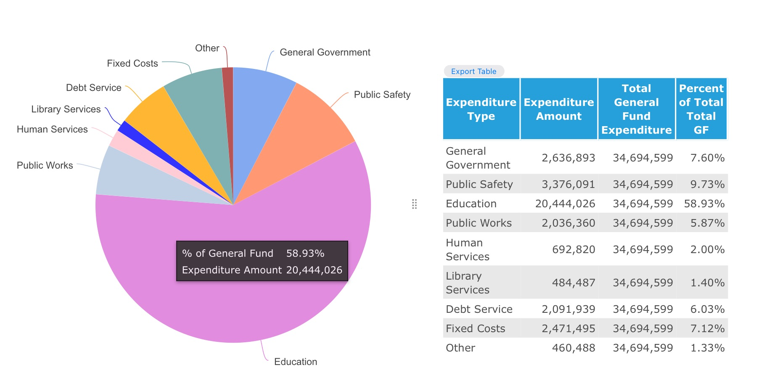This screenshot has height=370, width=759.
Task: Click the 58.93% tooltip on the chart
Action: pyautogui.click(x=262, y=261)
